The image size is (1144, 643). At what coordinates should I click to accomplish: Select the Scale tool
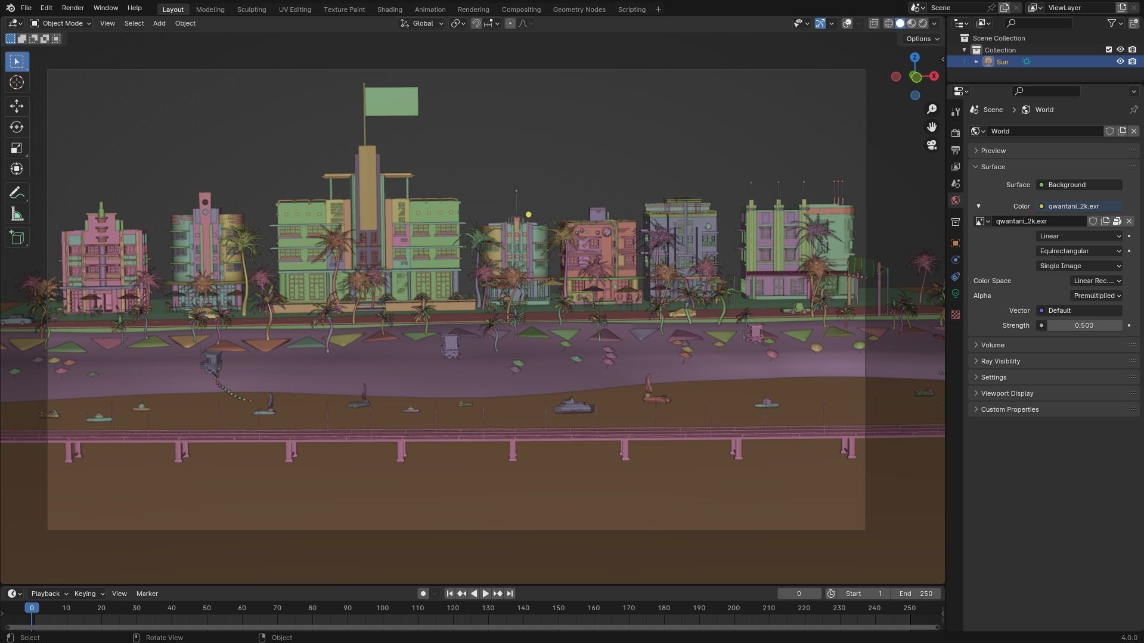pos(17,148)
